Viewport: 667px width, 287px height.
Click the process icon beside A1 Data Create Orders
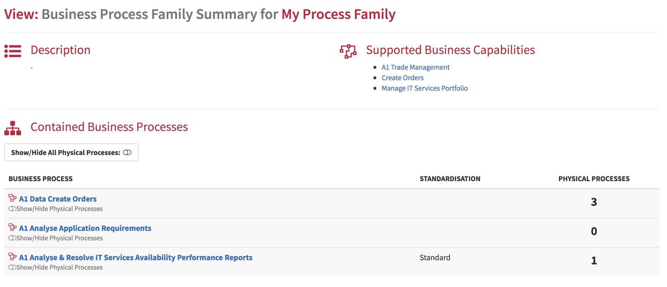[13, 198]
